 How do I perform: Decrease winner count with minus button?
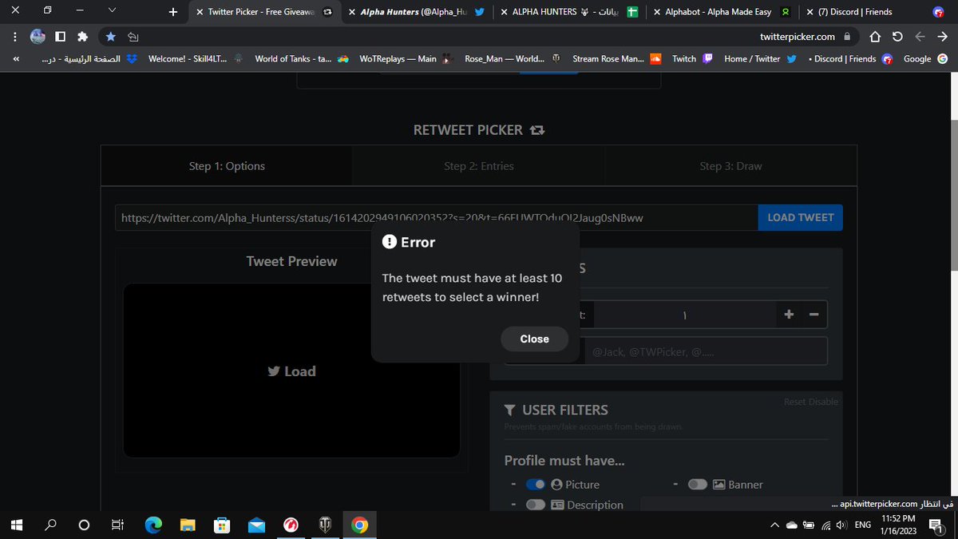click(814, 315)
